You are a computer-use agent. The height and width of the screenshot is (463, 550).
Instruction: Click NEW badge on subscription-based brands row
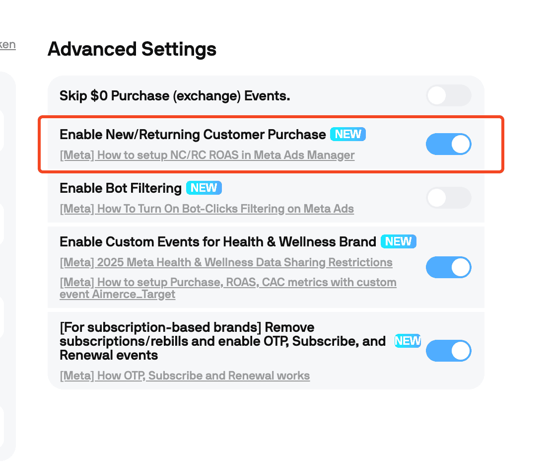coord(408,341)
